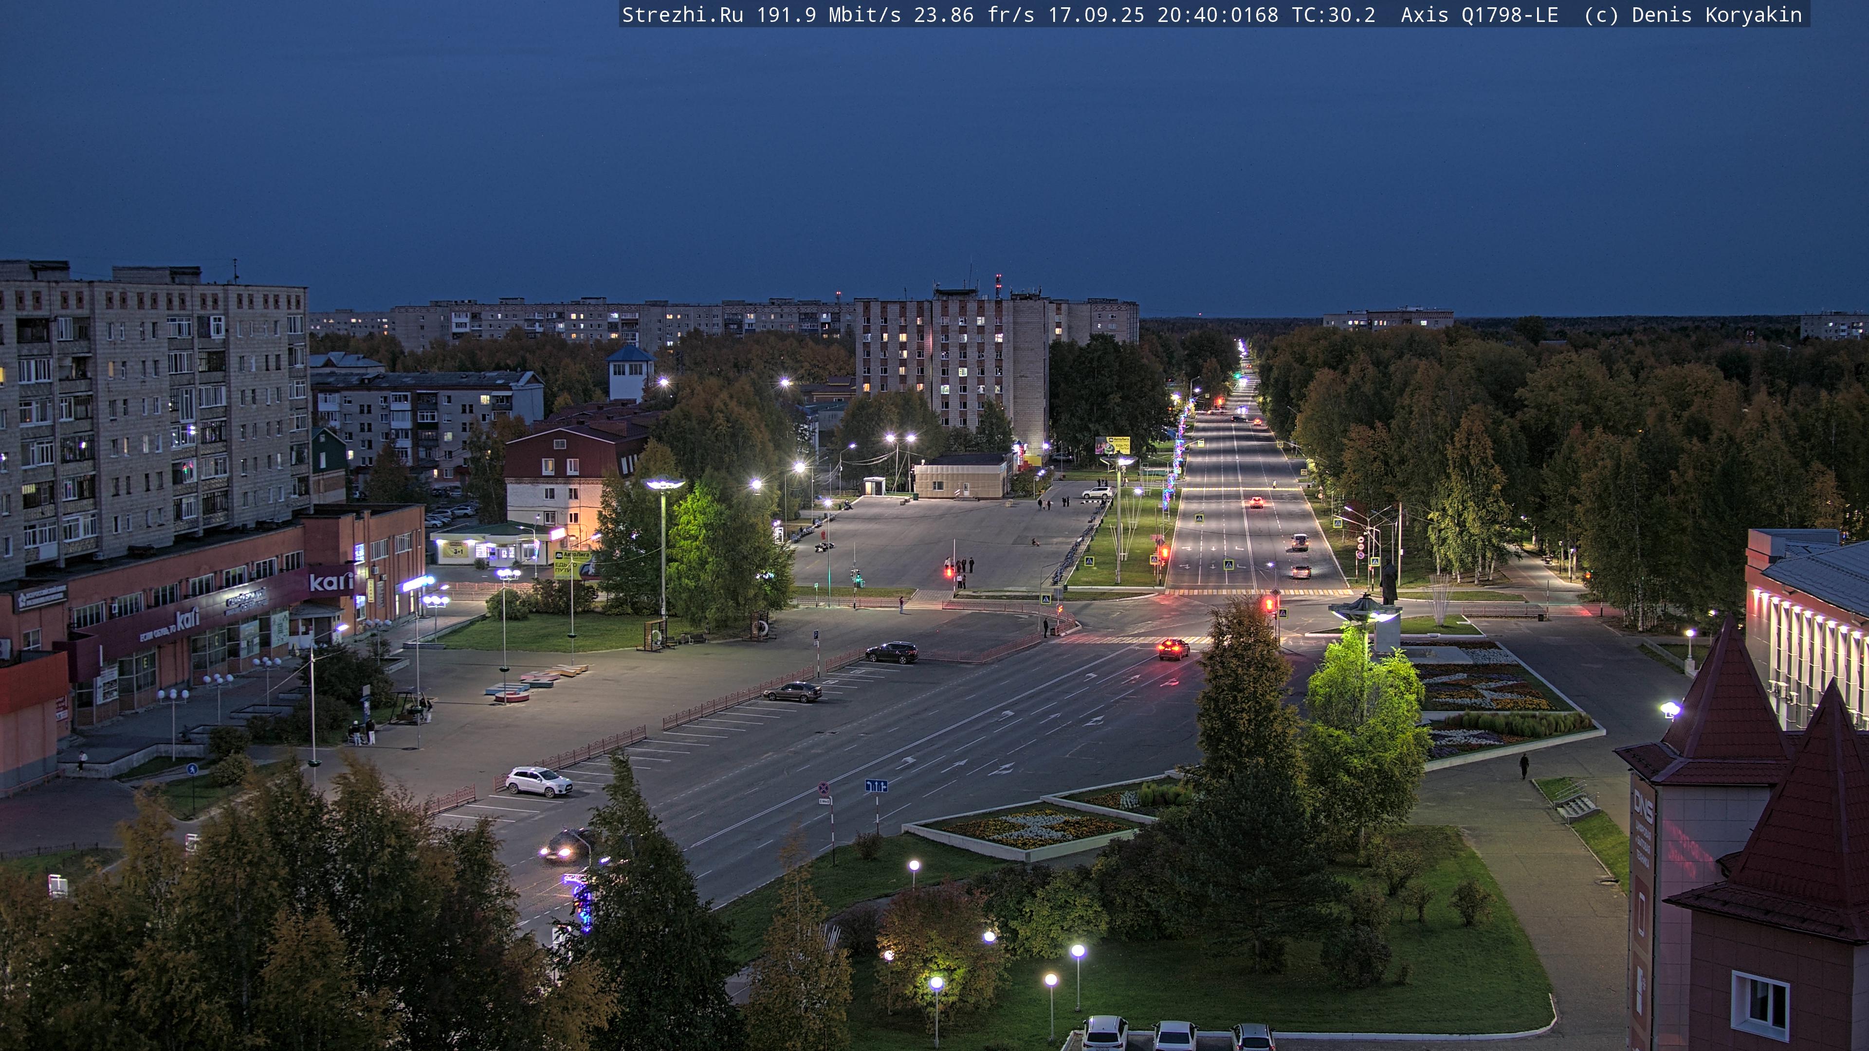Click the "Axis Q1798-LE" camera model text

coord(1480,15)
